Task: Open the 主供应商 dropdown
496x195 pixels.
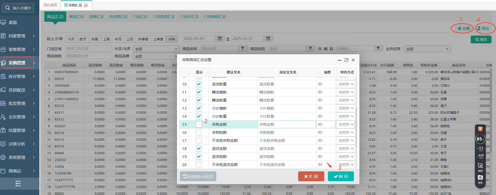Action: tap(427, 49)
